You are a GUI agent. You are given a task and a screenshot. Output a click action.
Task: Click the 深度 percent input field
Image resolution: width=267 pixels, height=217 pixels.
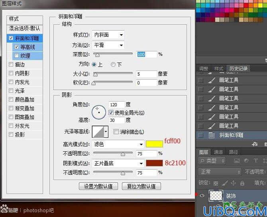point(146,55)
